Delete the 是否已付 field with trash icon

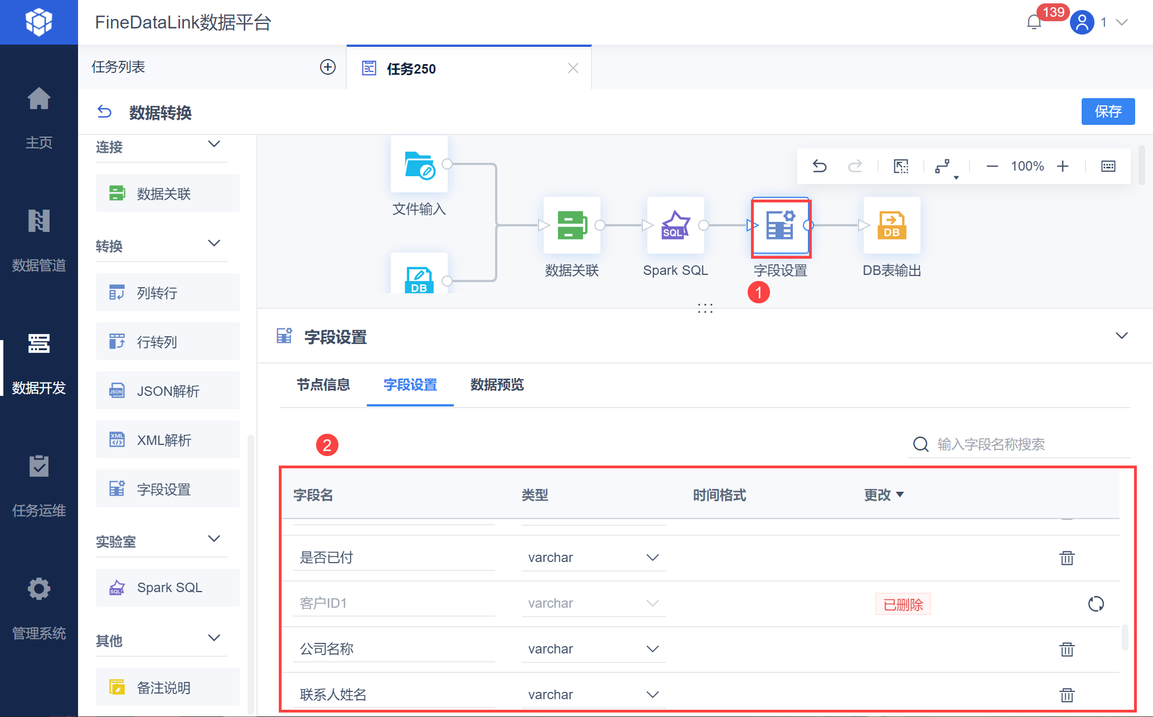tap(1067, 558)
